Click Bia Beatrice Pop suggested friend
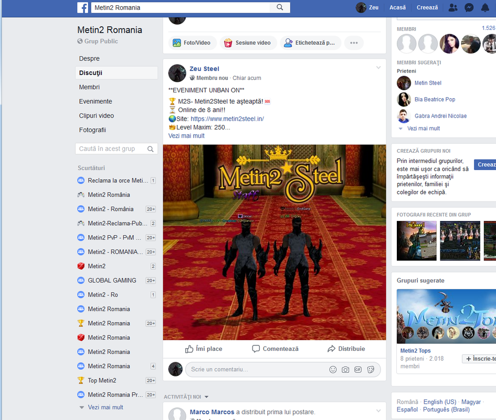The width and height of the screenshot is (496, 420). click(x=435, y=99)
